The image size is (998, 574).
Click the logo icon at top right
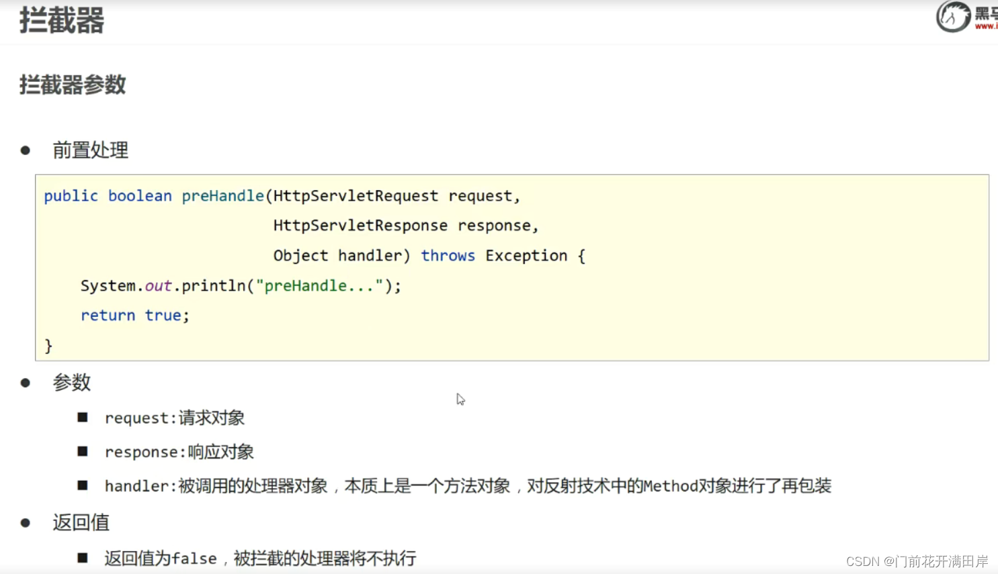point(954,17)
